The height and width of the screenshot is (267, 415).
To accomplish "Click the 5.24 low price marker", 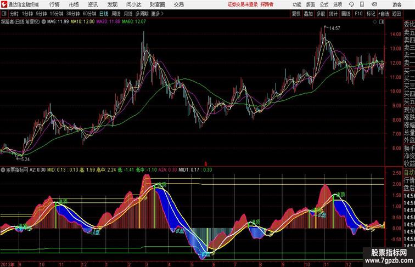I will [25, 160].
